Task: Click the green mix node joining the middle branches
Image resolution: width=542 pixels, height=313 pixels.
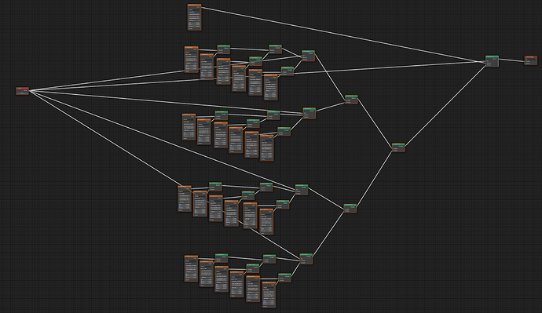Action: click(x=398, y=147)
